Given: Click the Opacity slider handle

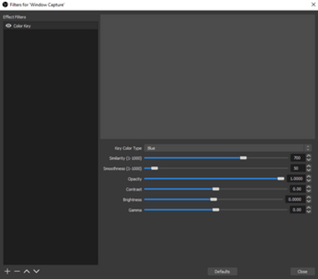Looking at the screenshot, I should tap(281, 178).
